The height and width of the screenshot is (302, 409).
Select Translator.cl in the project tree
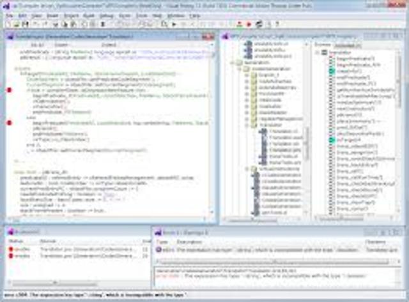[x=283, y=132]
